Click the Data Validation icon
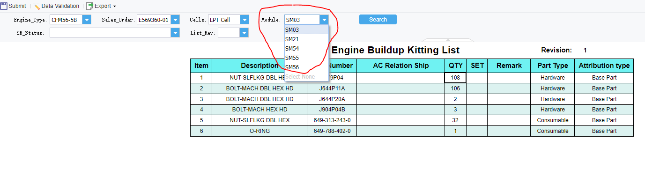Viewport: 645px width, 176px height. (36, 6)
